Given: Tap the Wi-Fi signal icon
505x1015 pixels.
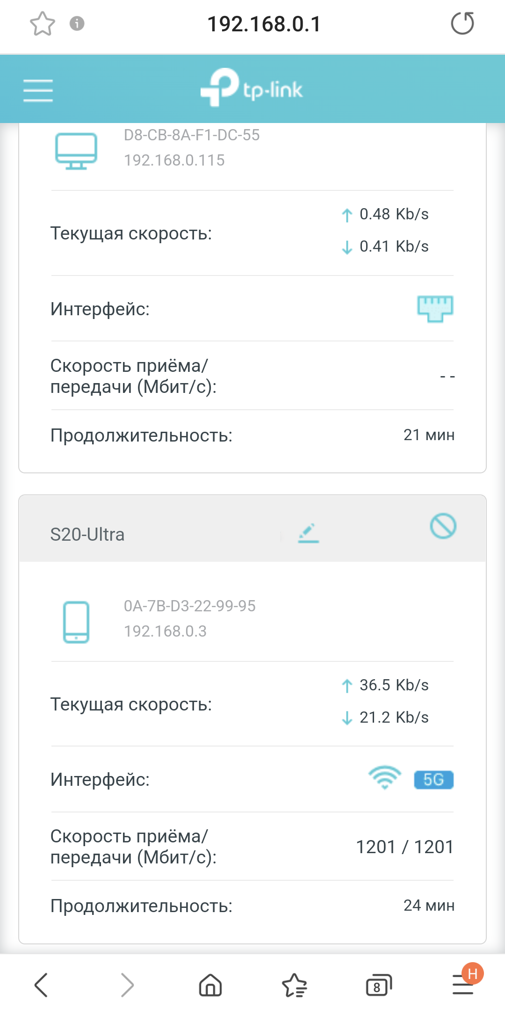Looking at the screenshot, I should coord(384,778).
